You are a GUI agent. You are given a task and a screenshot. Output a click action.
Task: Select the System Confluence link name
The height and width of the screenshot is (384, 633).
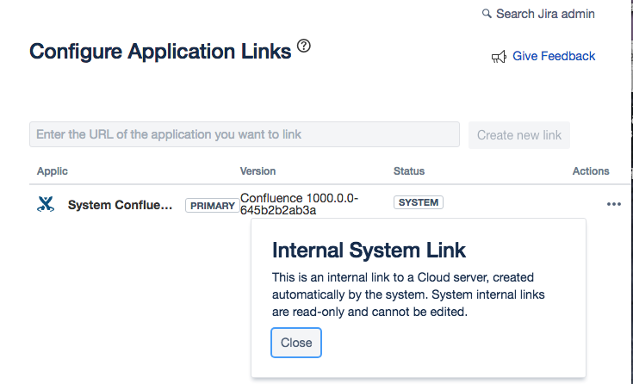[x=120, y=206]
